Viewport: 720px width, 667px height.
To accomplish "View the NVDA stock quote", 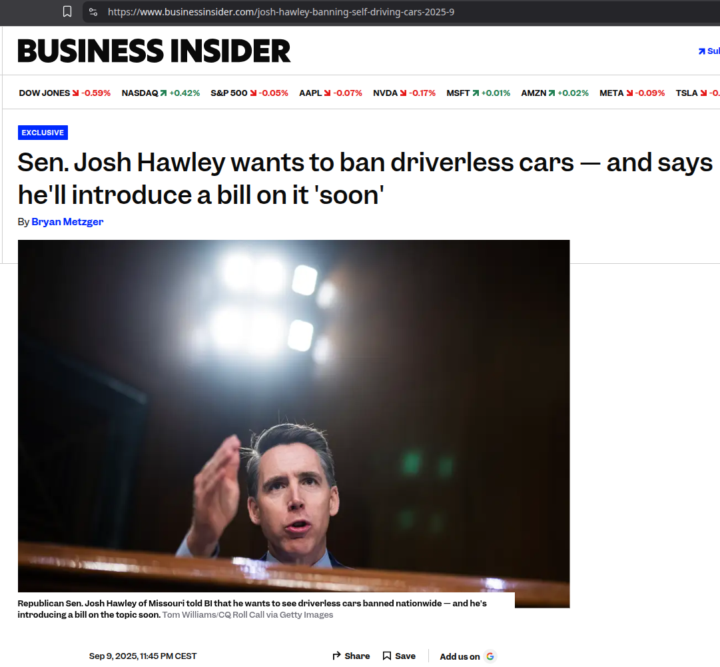I will tap(404, 93).
